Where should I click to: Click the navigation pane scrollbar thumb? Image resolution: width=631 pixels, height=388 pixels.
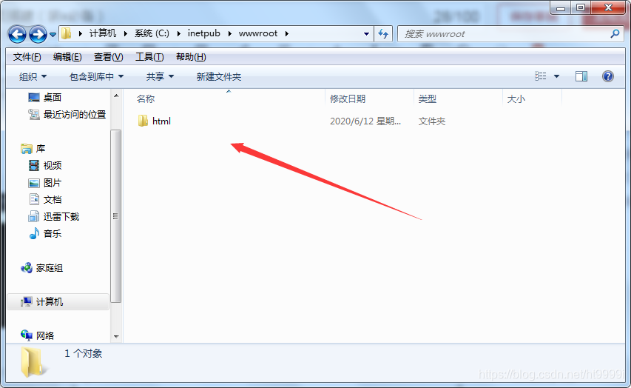point(116,216)
